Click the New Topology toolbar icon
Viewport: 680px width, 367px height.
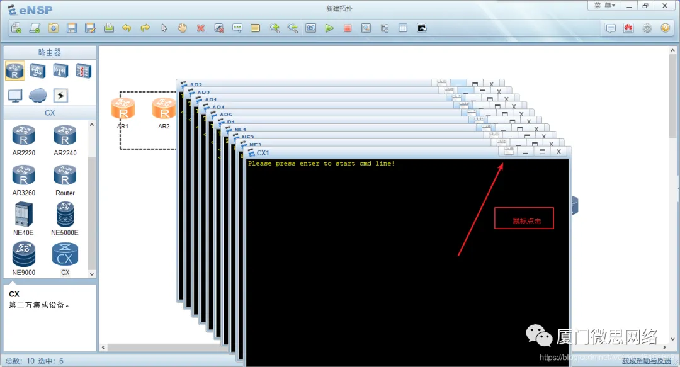point(16,28)
